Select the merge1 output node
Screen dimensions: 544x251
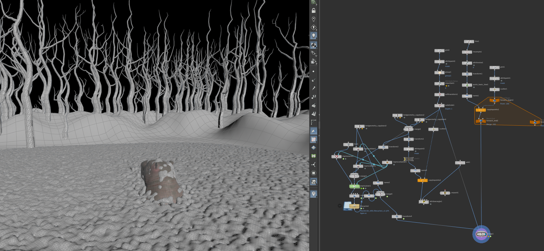481,234
